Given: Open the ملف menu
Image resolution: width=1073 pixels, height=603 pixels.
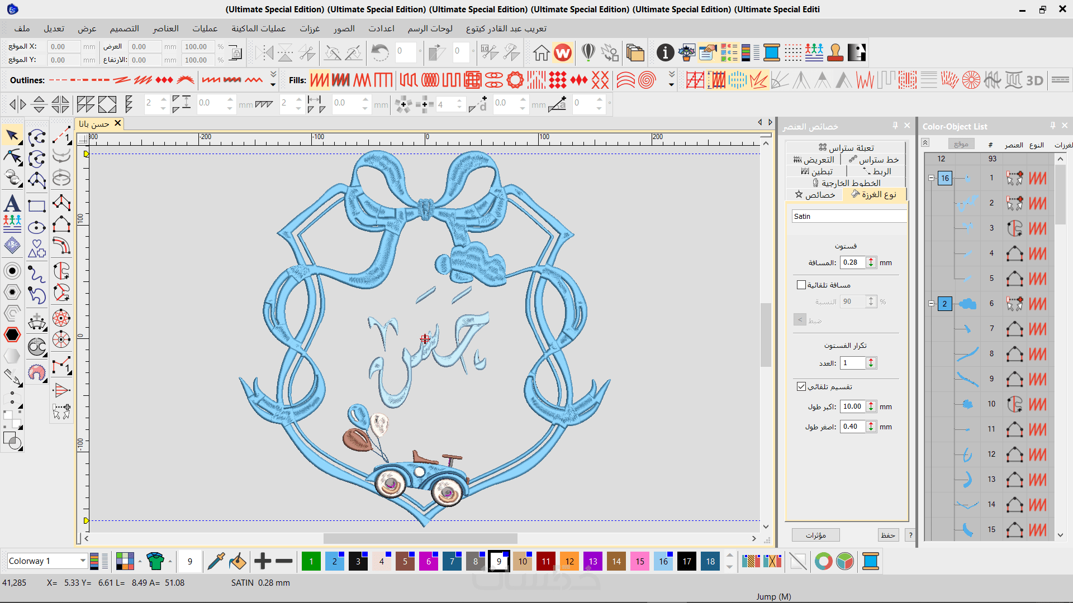Looking at the screenshot, I should click(x=22, y=28).
